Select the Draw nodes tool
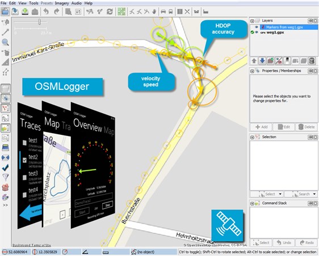319x256 pixels. 6,32
